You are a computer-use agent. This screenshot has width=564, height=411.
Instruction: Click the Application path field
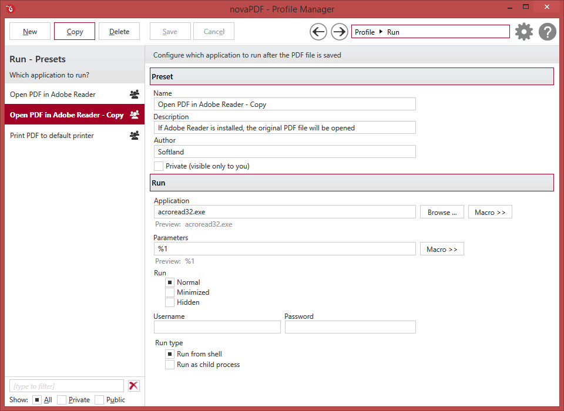tap(284, 212)
